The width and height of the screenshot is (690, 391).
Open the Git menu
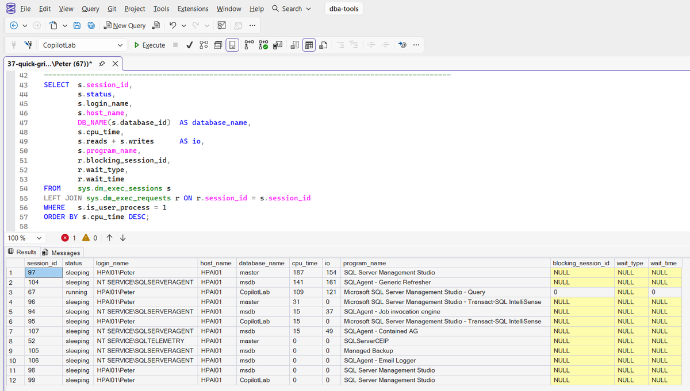click(x=112, y=9)
